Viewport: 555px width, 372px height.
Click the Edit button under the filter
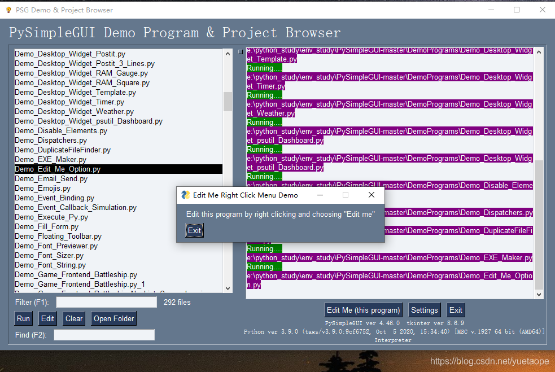47,318
